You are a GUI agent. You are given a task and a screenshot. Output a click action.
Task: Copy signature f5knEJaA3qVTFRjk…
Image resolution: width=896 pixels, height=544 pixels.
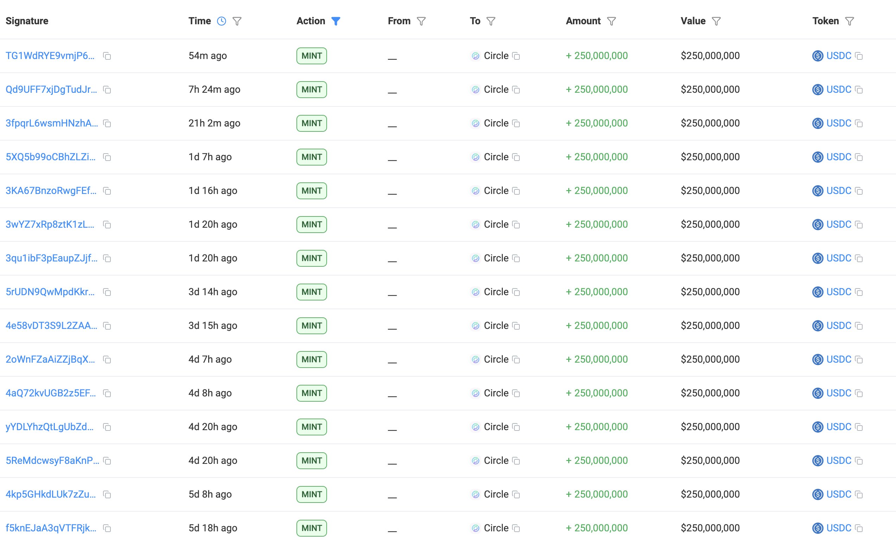[x=107, y=529]
